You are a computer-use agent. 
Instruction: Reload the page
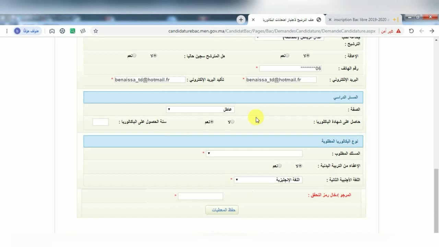pyautogui.click(x=411, y=31)
